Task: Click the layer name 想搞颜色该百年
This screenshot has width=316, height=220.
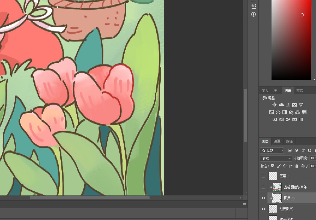Action: 296,187
